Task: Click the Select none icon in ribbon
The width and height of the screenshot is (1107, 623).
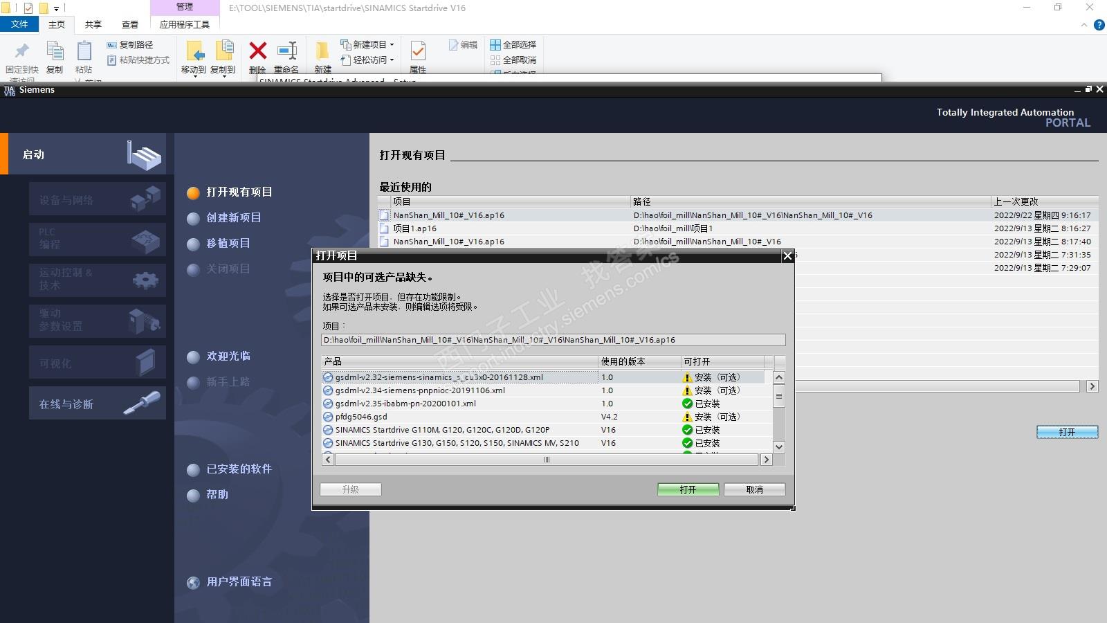Action: click(495, 60)
